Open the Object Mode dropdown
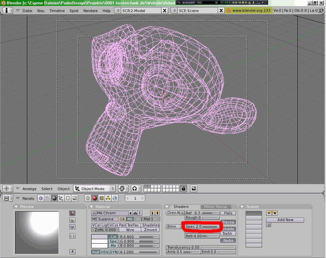 94,188
